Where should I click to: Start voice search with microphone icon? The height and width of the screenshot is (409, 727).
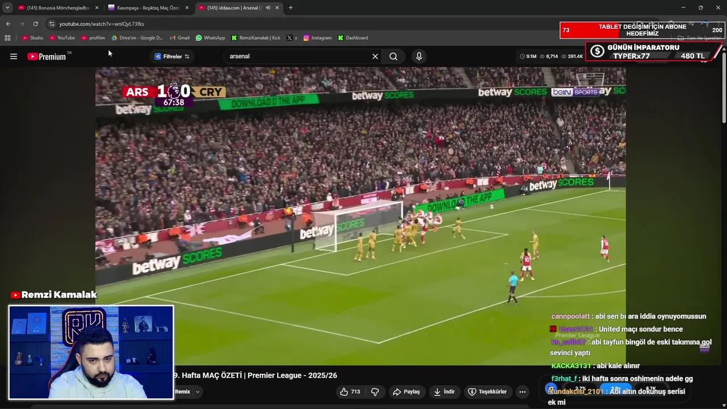pyautogui.click(x=419, y=56)
